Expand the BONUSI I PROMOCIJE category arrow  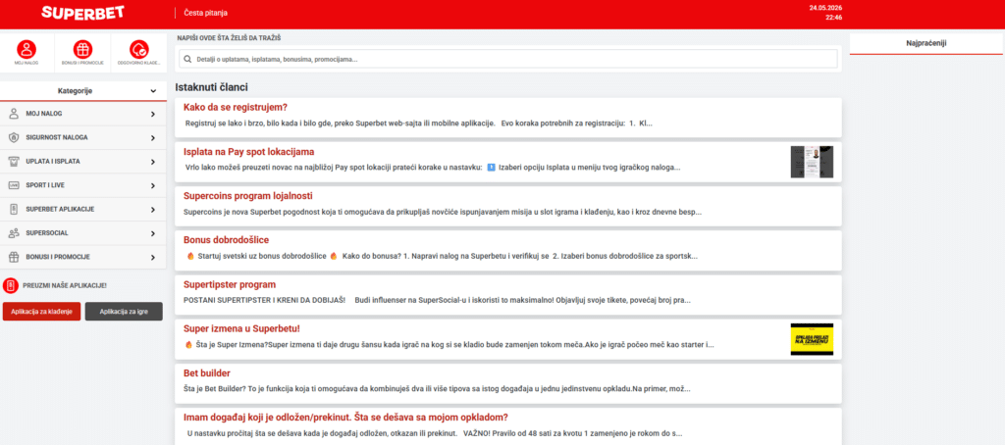pyautogui.click(x=153, y=258)
